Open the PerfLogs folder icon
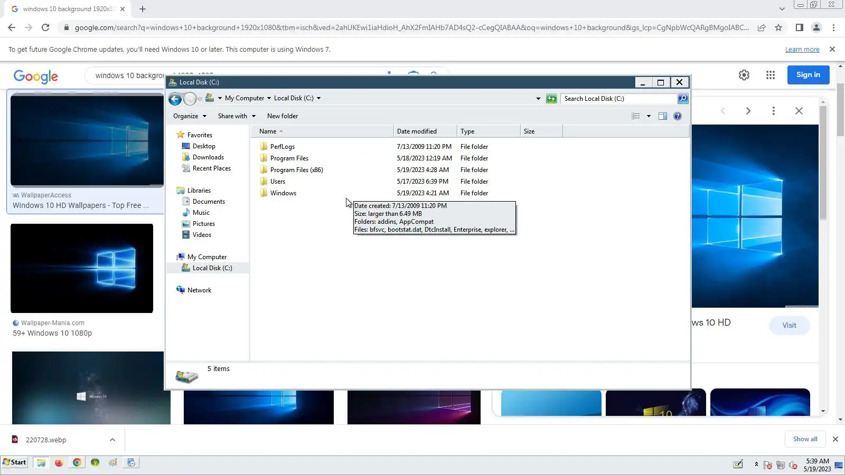845x475 pixels. click(x=264, y=147)
